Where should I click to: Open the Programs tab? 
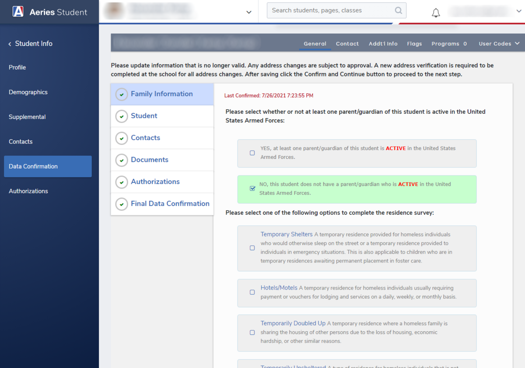coord(449,43)
